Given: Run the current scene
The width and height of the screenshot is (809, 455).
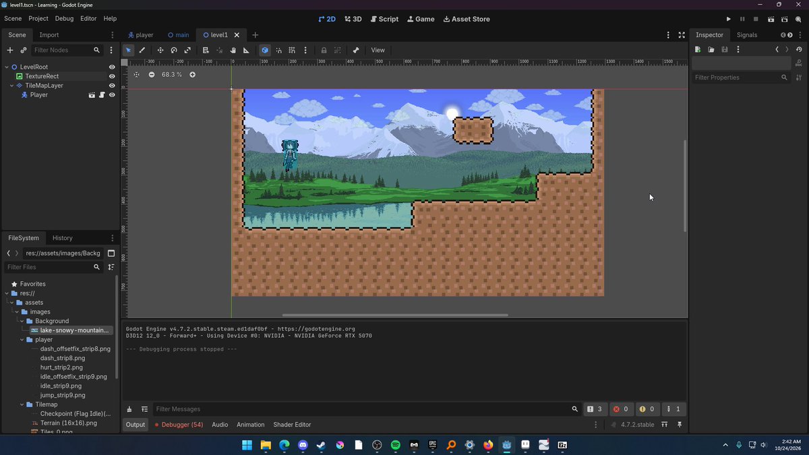Looking at the screenshot, I should coord(771,19).
